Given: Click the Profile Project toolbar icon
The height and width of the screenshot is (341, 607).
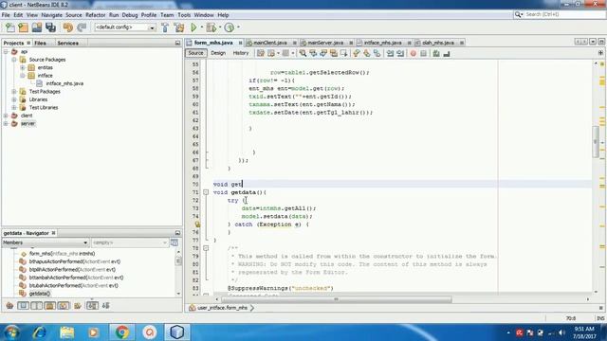Looking at the screenshot, I should (x=230, y=27).
